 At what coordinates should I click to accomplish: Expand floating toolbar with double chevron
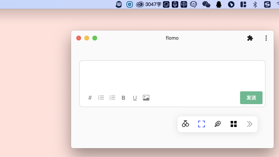click(250, 124)
